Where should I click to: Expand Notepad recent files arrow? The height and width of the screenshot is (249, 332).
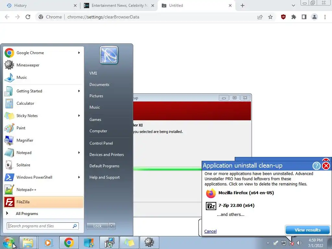(x=79, y=153)
